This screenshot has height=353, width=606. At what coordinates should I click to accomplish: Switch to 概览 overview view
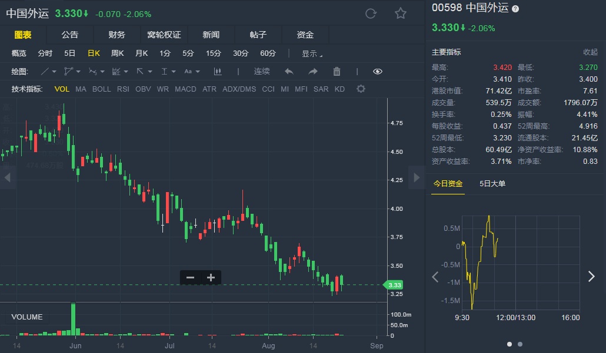pyautogui.click(x=19, y=53)
